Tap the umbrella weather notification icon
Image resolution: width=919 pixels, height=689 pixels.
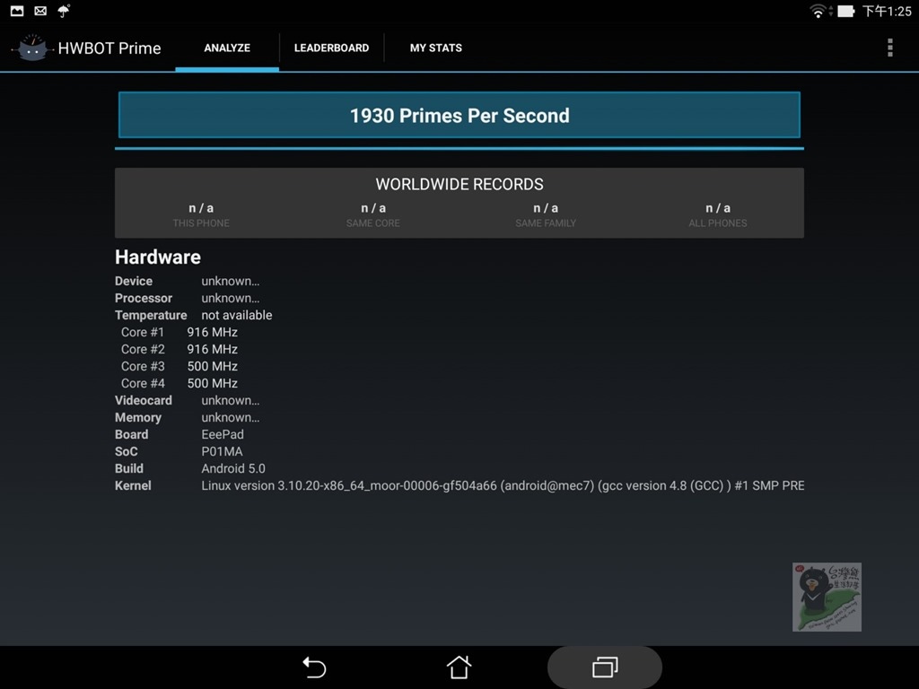[64, 11]
